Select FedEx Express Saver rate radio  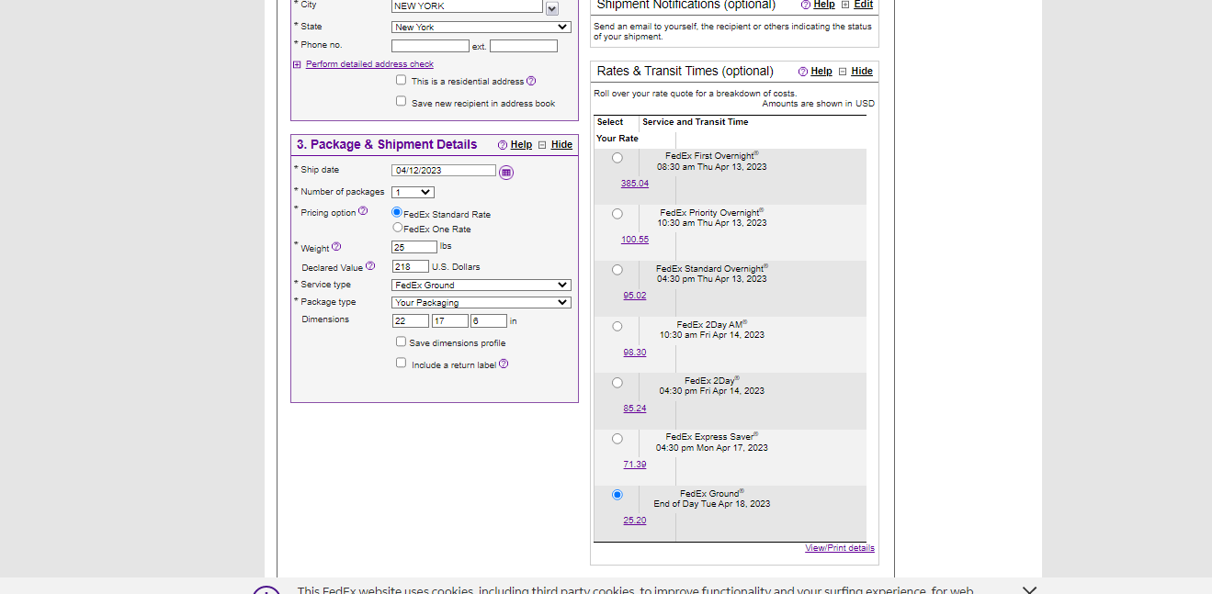[x=617, y=439]
